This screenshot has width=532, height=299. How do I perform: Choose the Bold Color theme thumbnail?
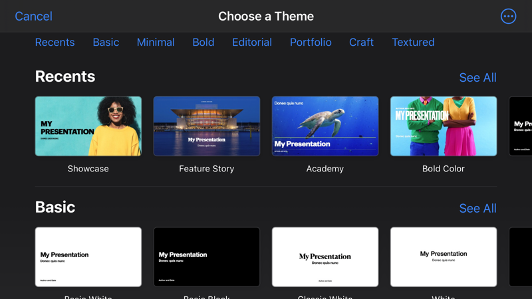click(444, 126)
